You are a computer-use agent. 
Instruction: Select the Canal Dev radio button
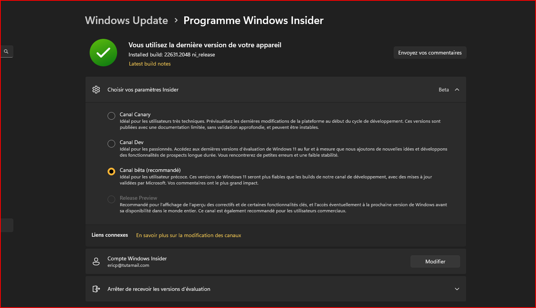[x=111, y=144]
